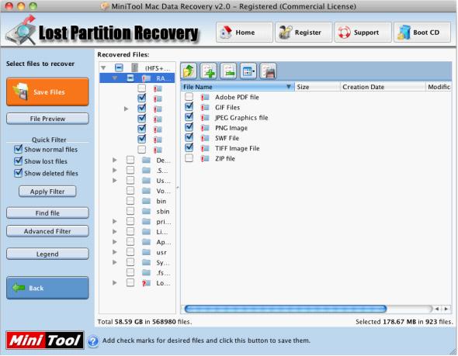Click the green plus check-all icon
The image size is (458, 356).
pos(209,71)
